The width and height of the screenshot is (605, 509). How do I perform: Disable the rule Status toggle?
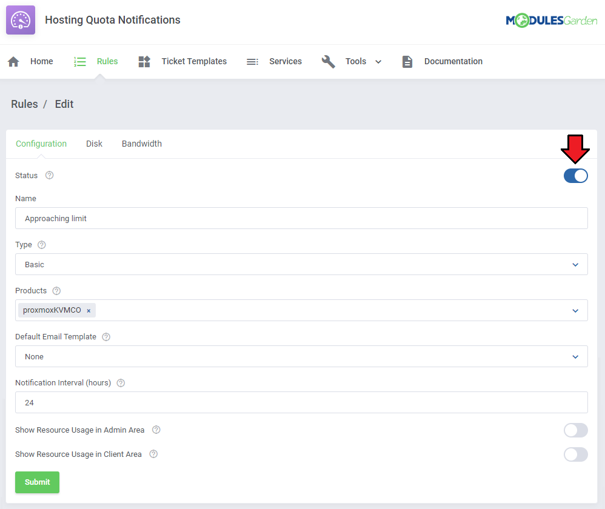[576, 176]
